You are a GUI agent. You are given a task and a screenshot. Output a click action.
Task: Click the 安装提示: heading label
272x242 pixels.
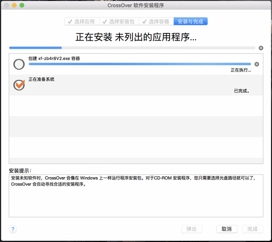point(20,171)
